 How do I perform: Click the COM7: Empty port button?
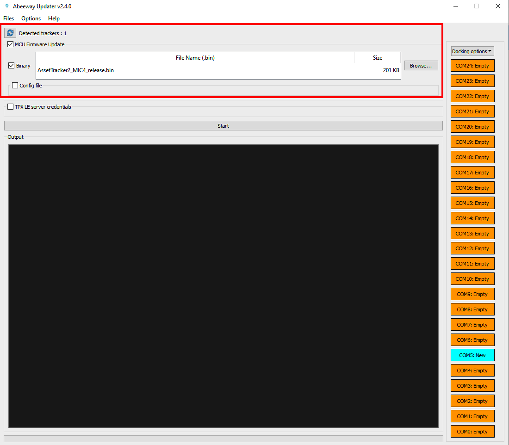click(472, 325)
